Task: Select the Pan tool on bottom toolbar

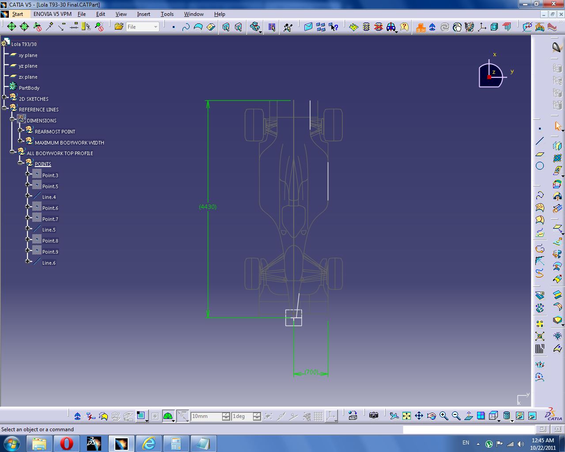Action: tap(419, 415)
